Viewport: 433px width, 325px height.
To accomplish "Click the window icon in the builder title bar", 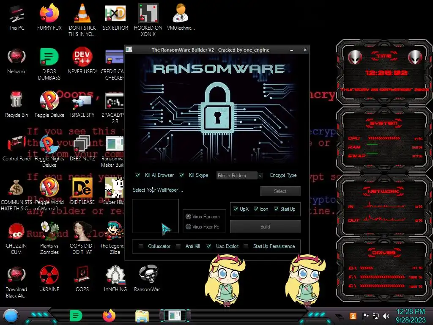I will pos(129,50).
